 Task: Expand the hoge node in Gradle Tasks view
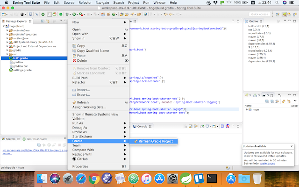click(x=247, y=109)
